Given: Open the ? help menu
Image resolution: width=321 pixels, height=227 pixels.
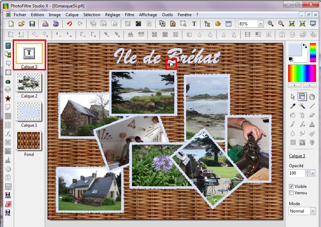Looking at the screenshot, I should 197,15.
